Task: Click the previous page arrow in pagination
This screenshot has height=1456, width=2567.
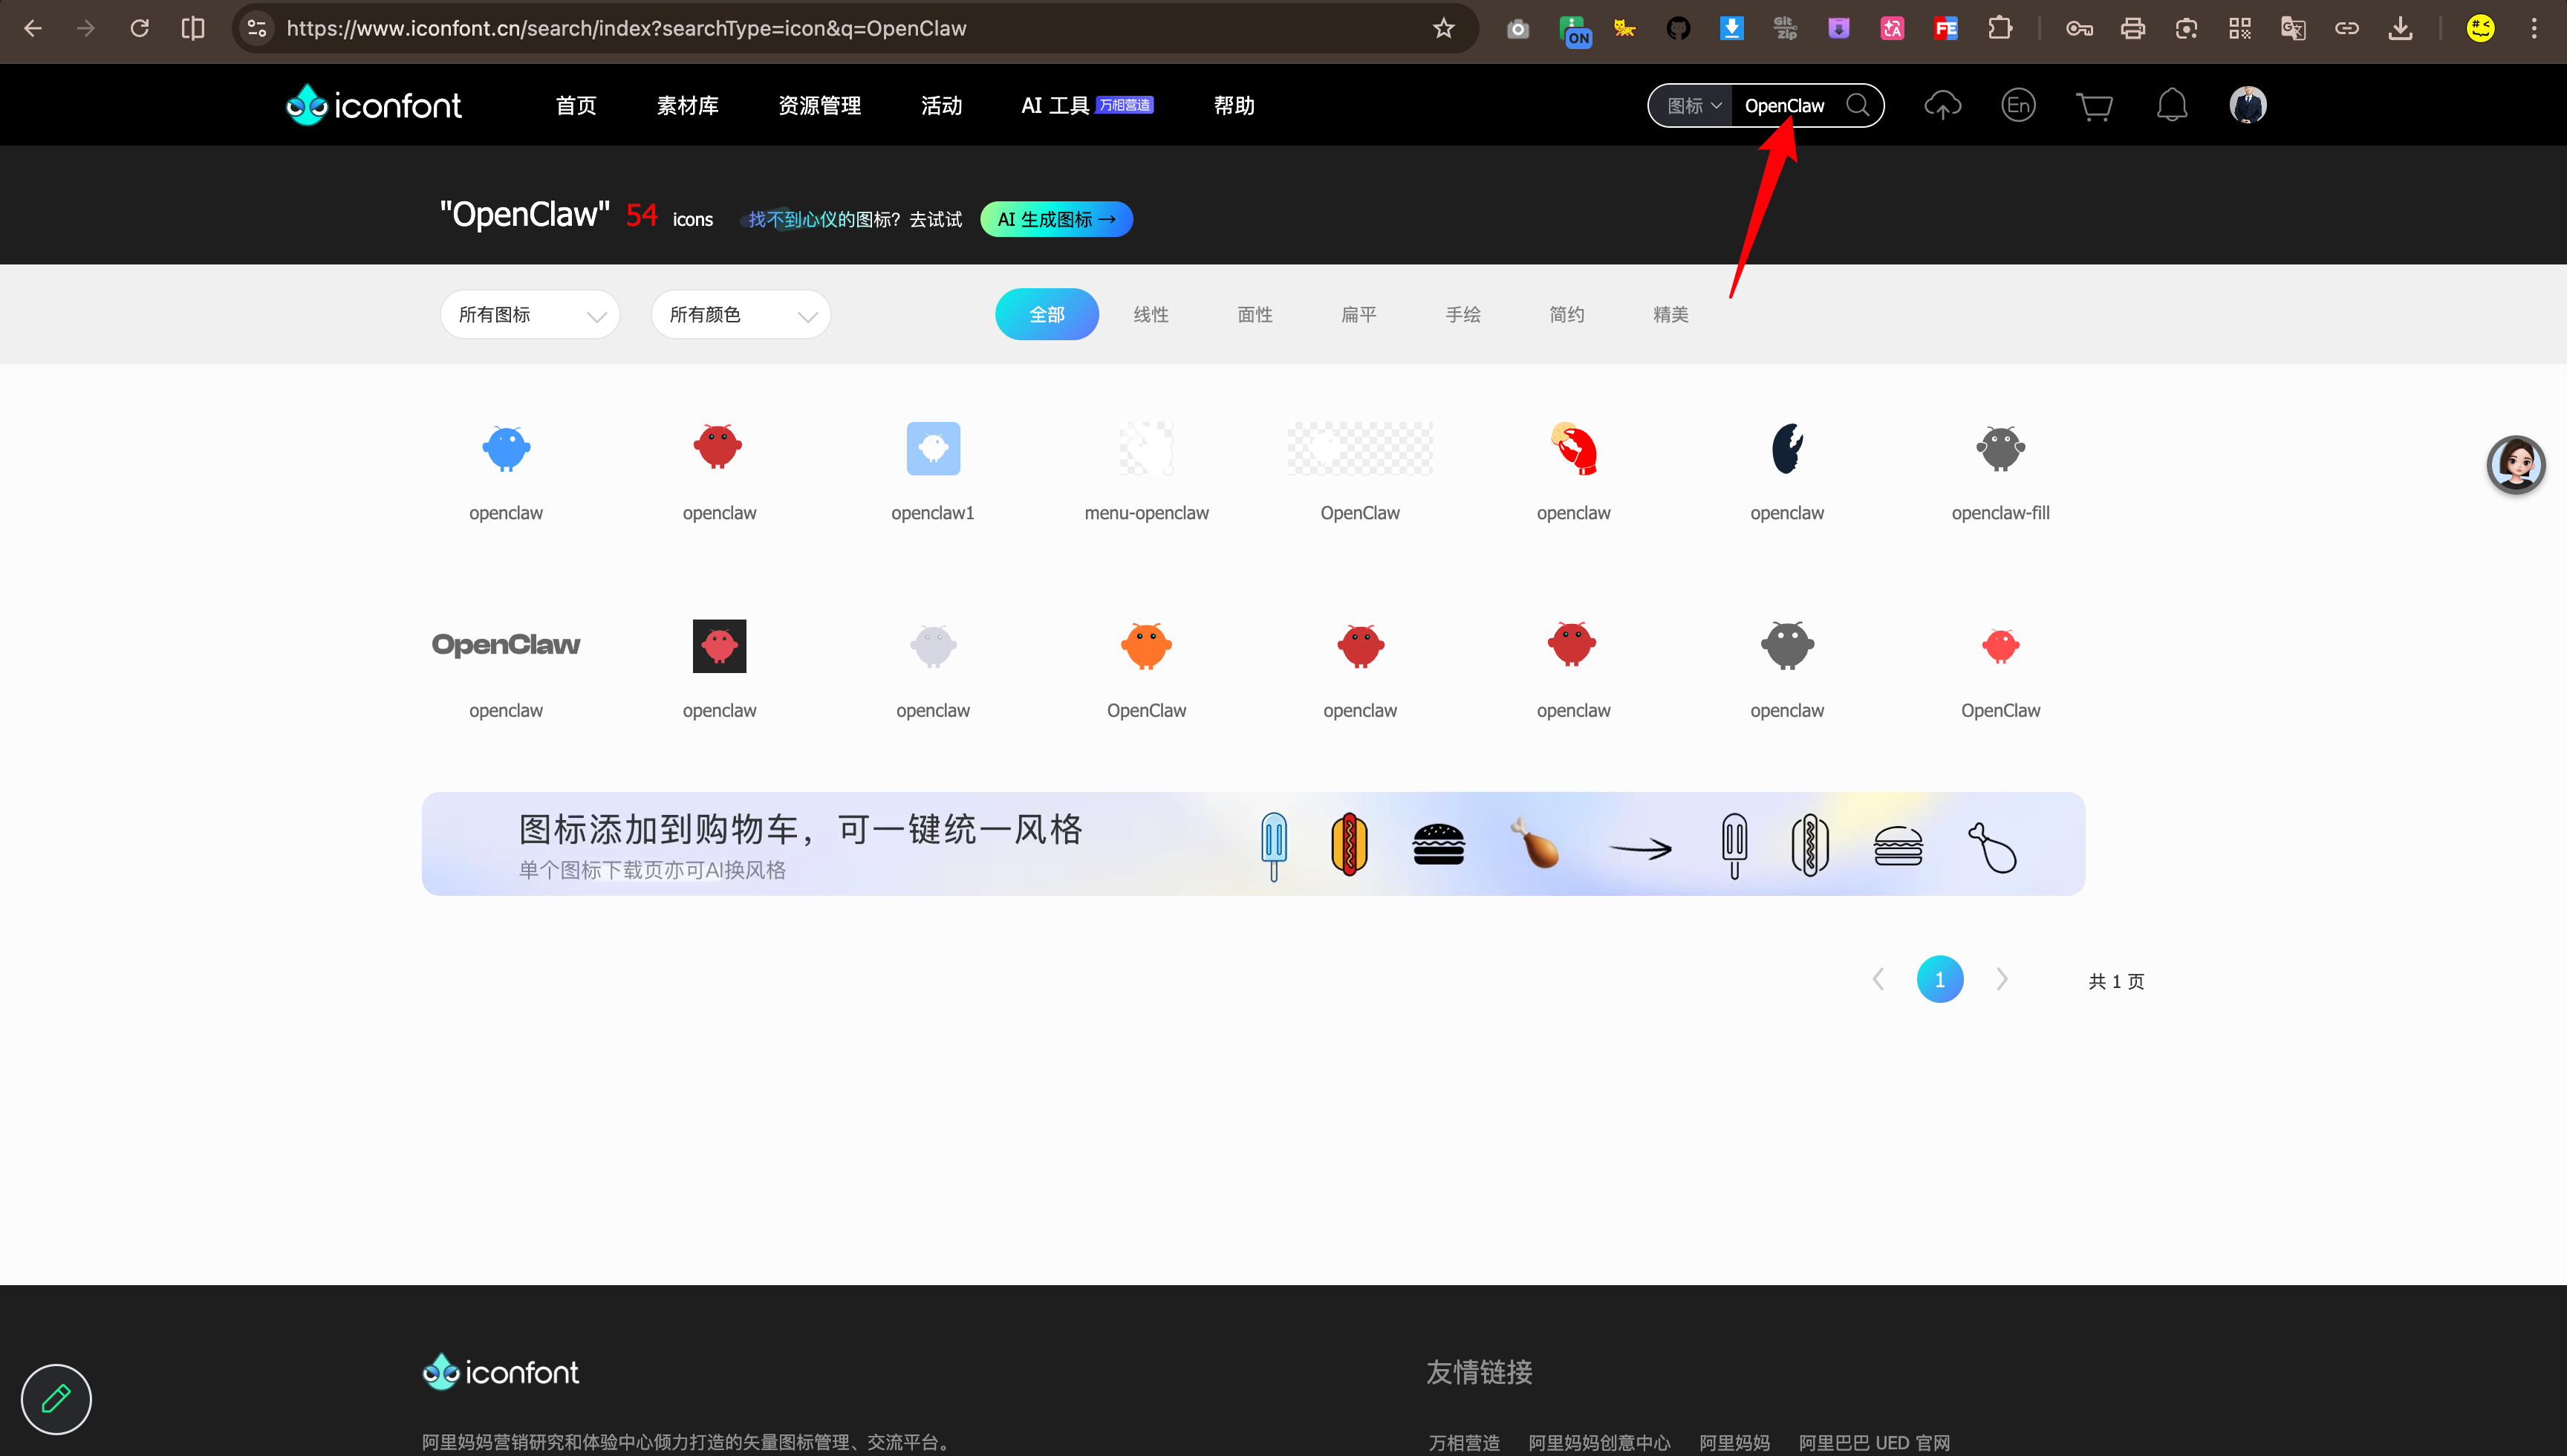Action: (x=1878, y=979)
